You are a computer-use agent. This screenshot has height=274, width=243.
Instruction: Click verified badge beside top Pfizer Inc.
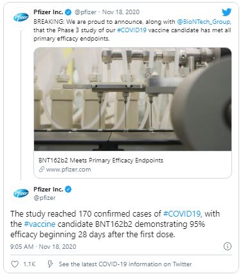point(68,12)
